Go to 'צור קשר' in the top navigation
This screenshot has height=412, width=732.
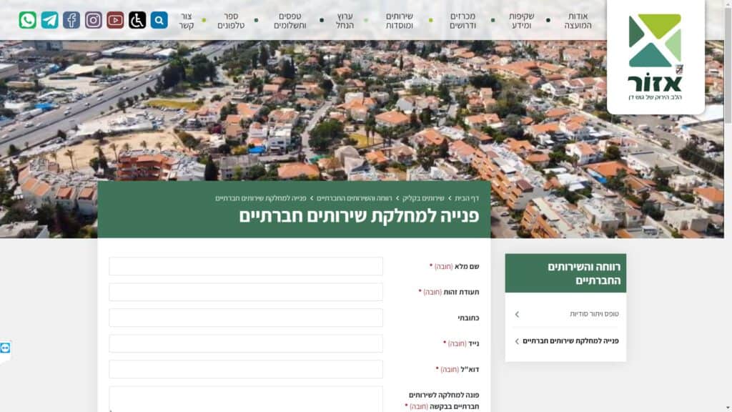pyautogui.click(x=186, y=20)
